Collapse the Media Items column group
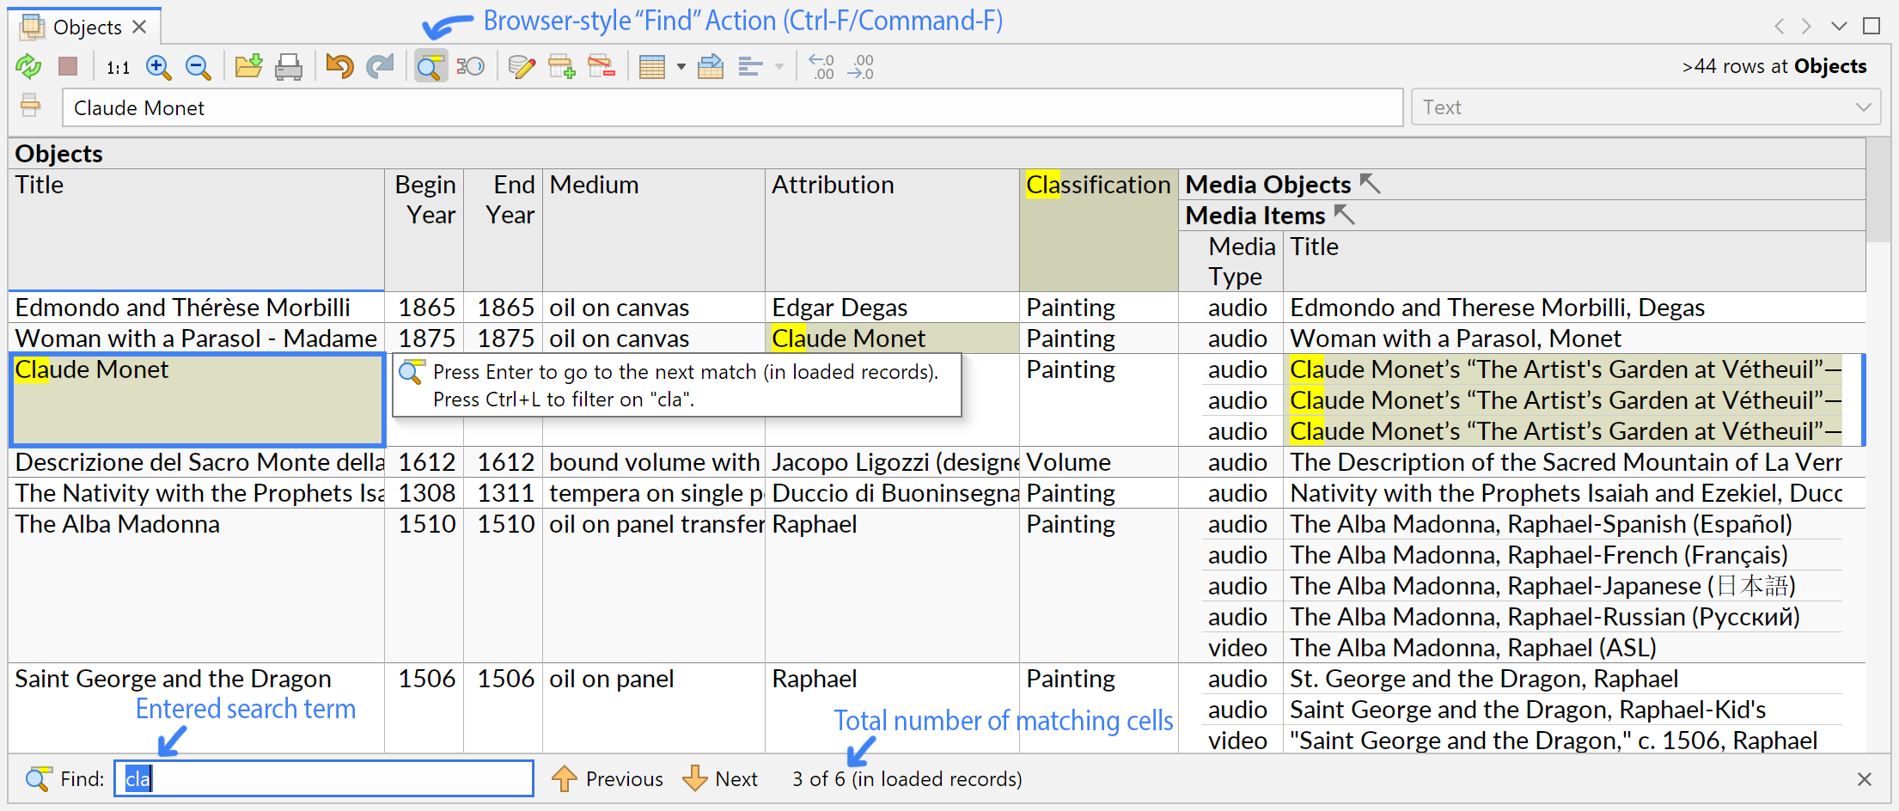Image resolution: width=1899 pixels, height=811 pixels. [1344, 215]
